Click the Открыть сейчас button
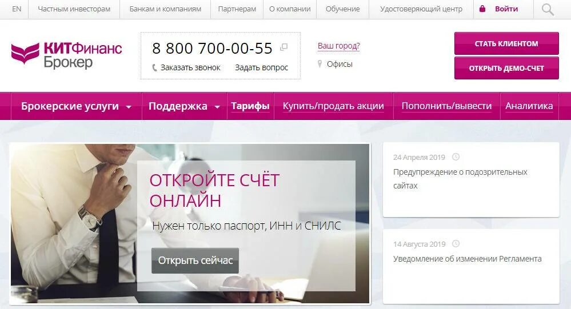This screenshot has height=309, width=571. click(195, 260)
